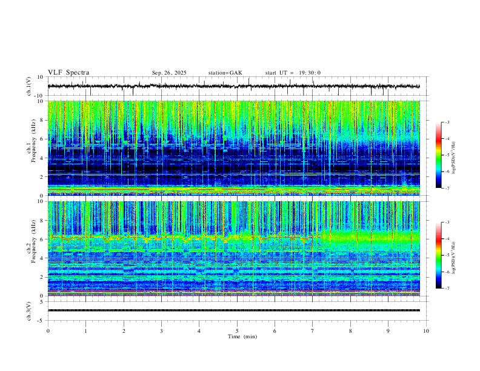Click the "4" tick on the ch.1 frequency axis
Viewport: 480px width, 371px height.
[42, 158]
